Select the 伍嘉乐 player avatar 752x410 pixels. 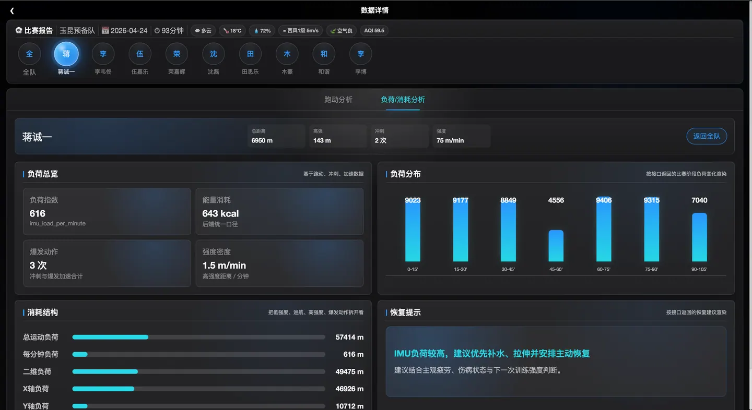point(140,54)
